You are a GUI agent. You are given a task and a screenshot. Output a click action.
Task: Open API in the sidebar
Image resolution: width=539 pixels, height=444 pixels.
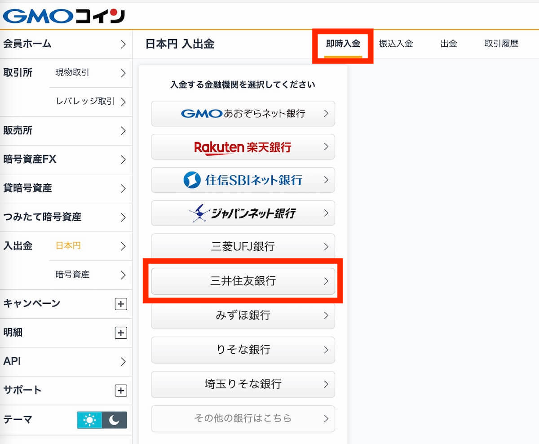(66, 362)
